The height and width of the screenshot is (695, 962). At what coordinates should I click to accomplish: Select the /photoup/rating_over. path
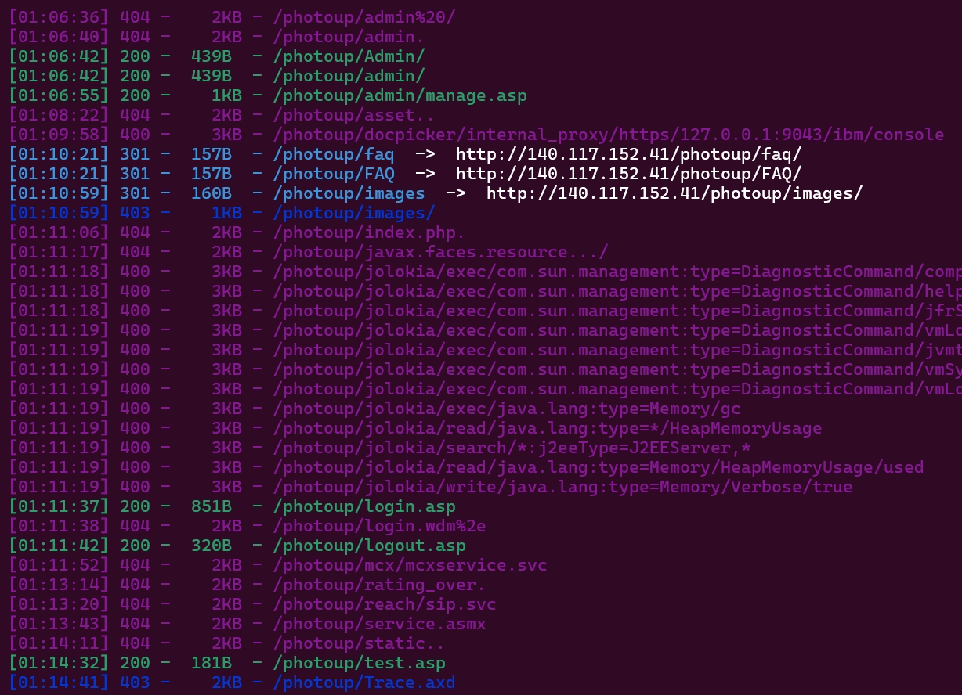379,585
